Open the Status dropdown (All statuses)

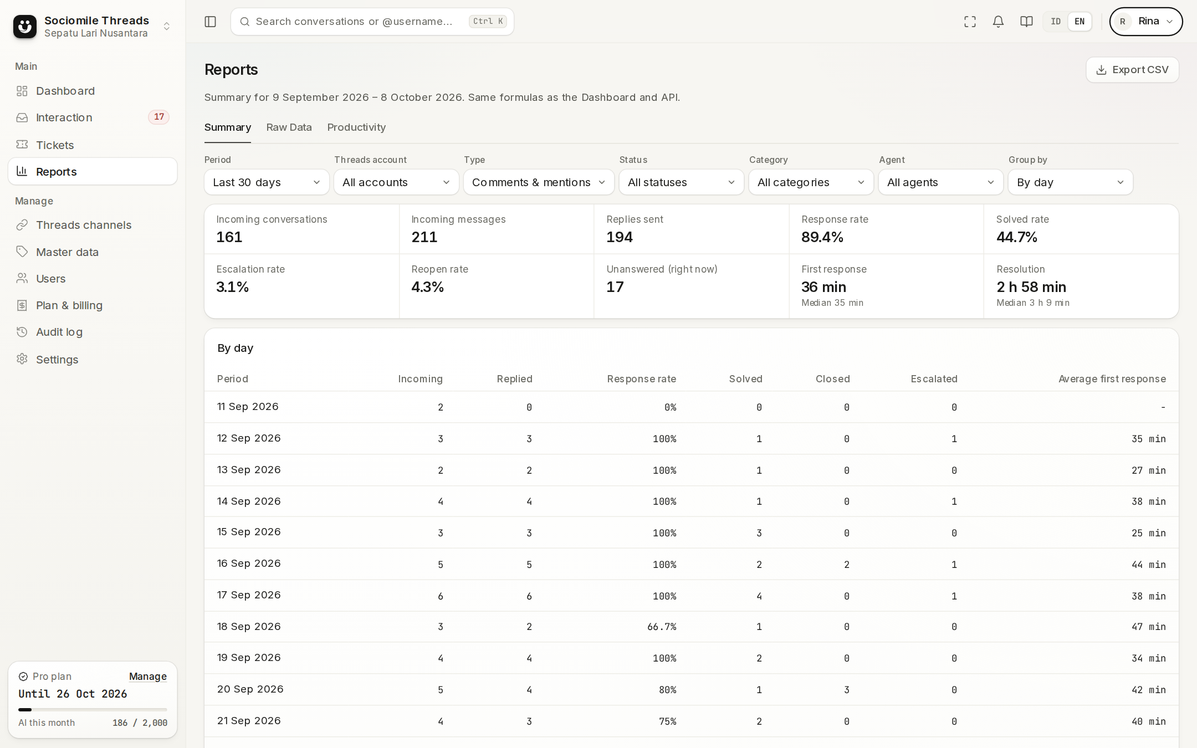click(x=681, y=182)
